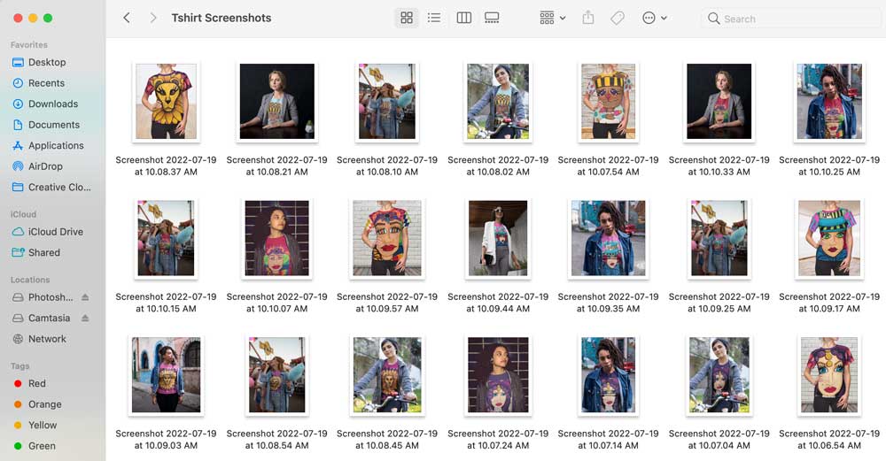The image size is (886, 461).
Task: Select thumbnail of screenshot 10.08.54 AM
Action: (x=276, y=375)
